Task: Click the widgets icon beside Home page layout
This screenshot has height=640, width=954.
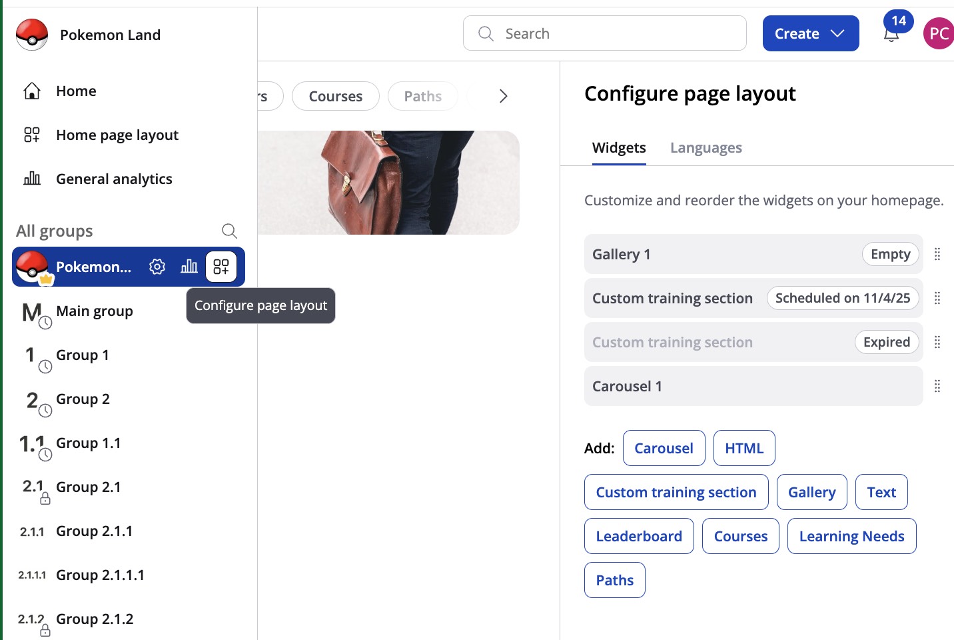Action: [32, 135]
